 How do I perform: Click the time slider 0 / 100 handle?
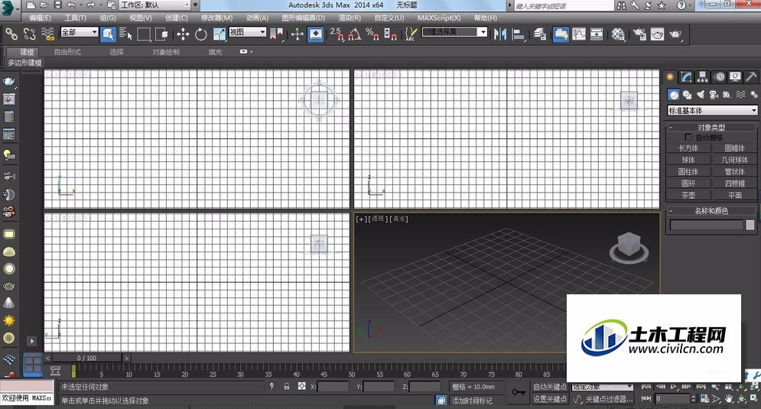86,358
